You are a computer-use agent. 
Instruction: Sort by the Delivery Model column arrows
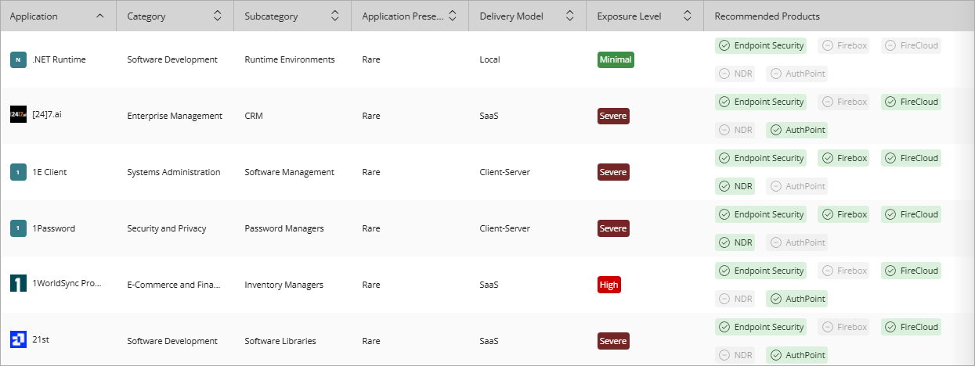[x=569, y=16]
